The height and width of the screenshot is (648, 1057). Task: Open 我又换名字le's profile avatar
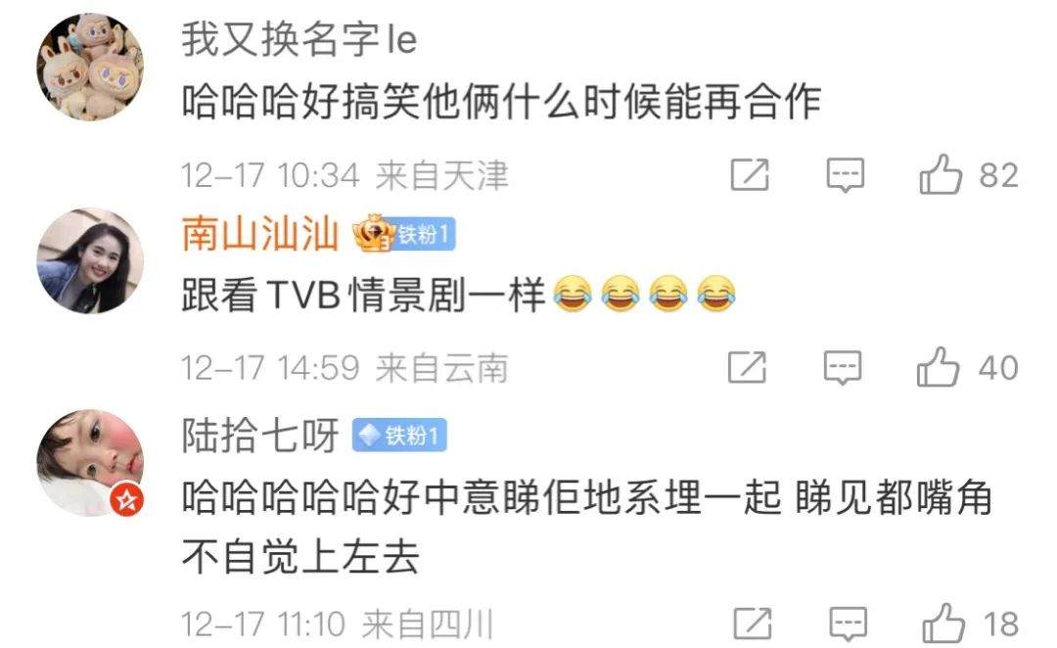point(90,67)
